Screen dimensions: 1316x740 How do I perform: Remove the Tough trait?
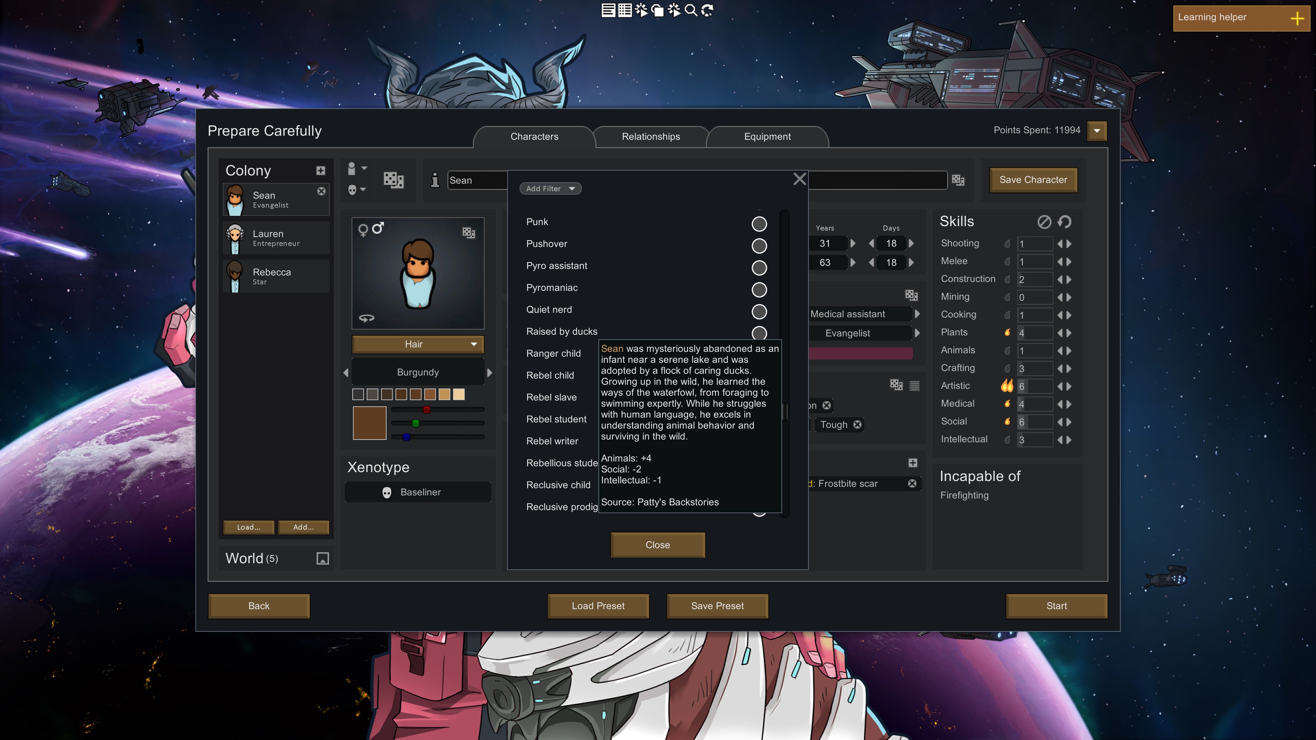click(857, 424)
